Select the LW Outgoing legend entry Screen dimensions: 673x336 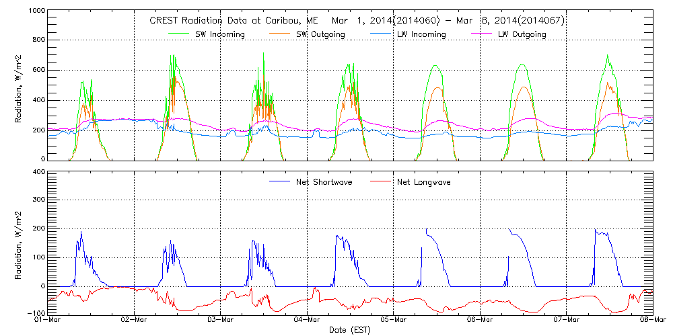522,34
